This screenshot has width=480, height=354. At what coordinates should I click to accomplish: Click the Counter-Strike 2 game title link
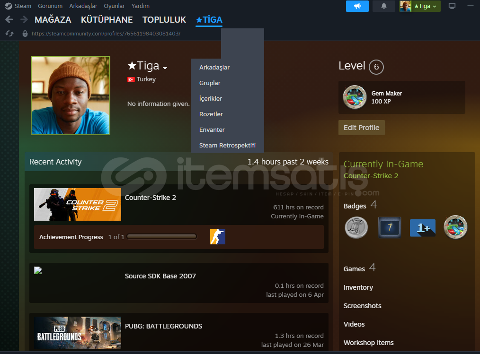pyautogui.click(x=151, y=198)
